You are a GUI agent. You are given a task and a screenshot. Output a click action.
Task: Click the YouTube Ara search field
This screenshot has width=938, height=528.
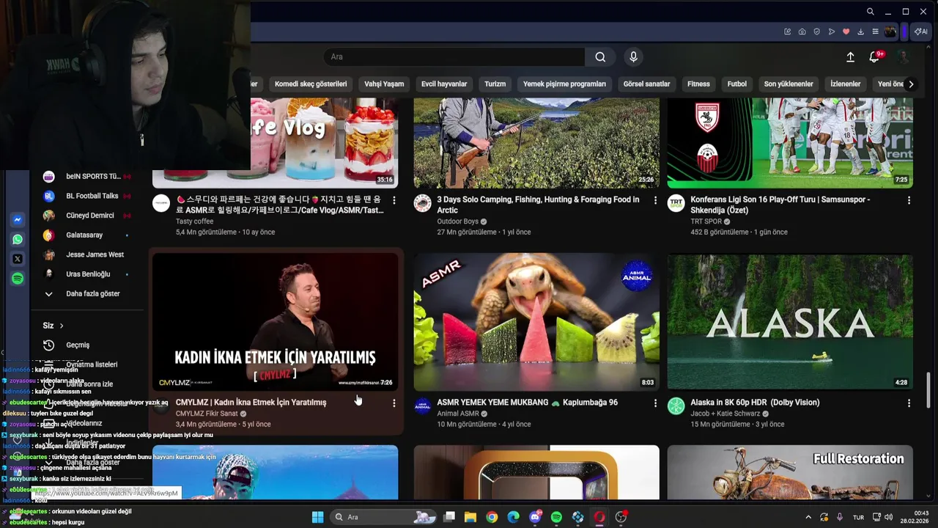click(x=454, y=56)
